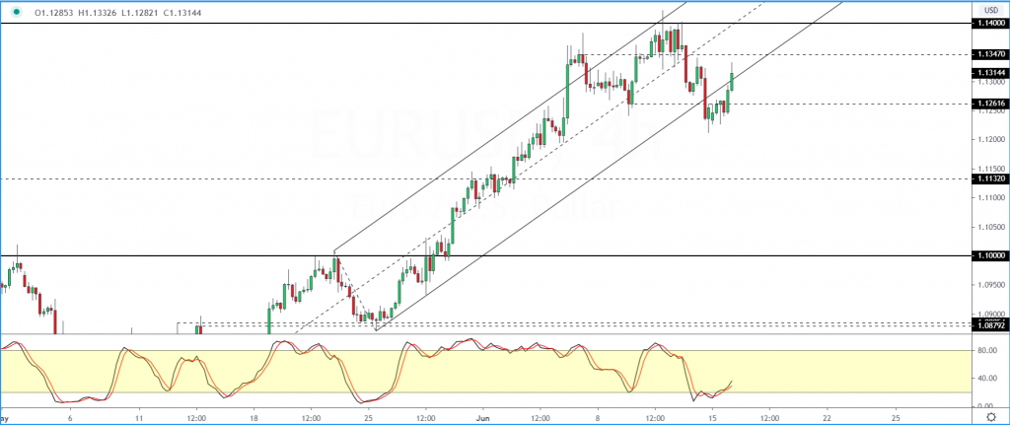This screenshot has height=425, width=1010.
Task: Click the 22 date label on time axis
Action: coord(827,416)
